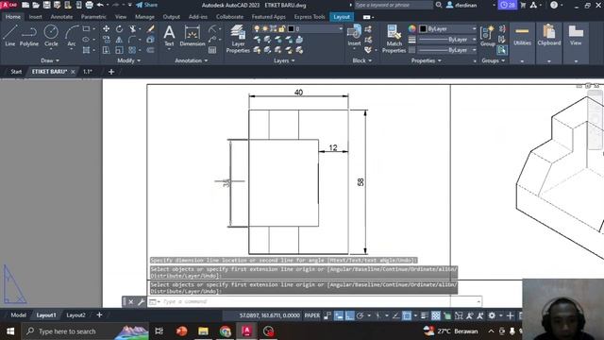Click the Copy tool icon
Image resolution: width=604 pixels, height=340 pixels.
[106, 40]
